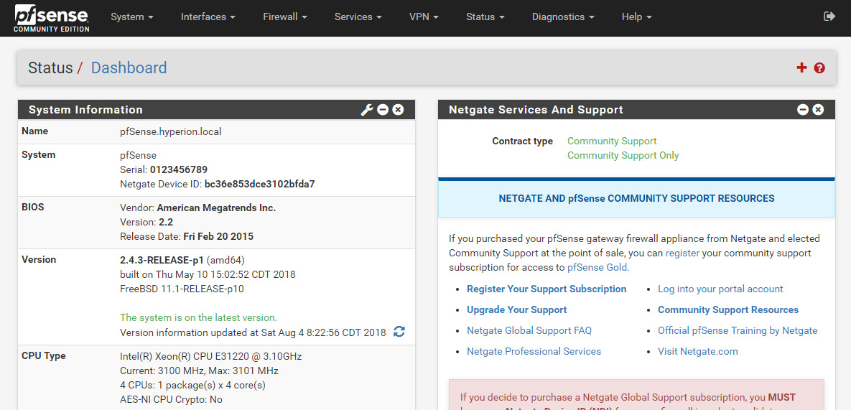Click the Register Your Support Subscription link
The width and height of the screenshot is (851, 410).
tap(547, 289)
